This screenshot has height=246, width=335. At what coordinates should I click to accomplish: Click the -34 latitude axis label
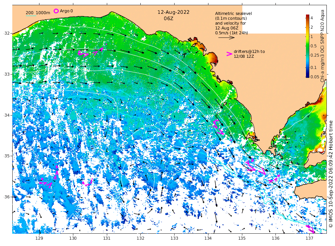coord(7,115)
